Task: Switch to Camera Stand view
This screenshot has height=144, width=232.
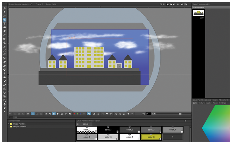Action: [168, 4]
